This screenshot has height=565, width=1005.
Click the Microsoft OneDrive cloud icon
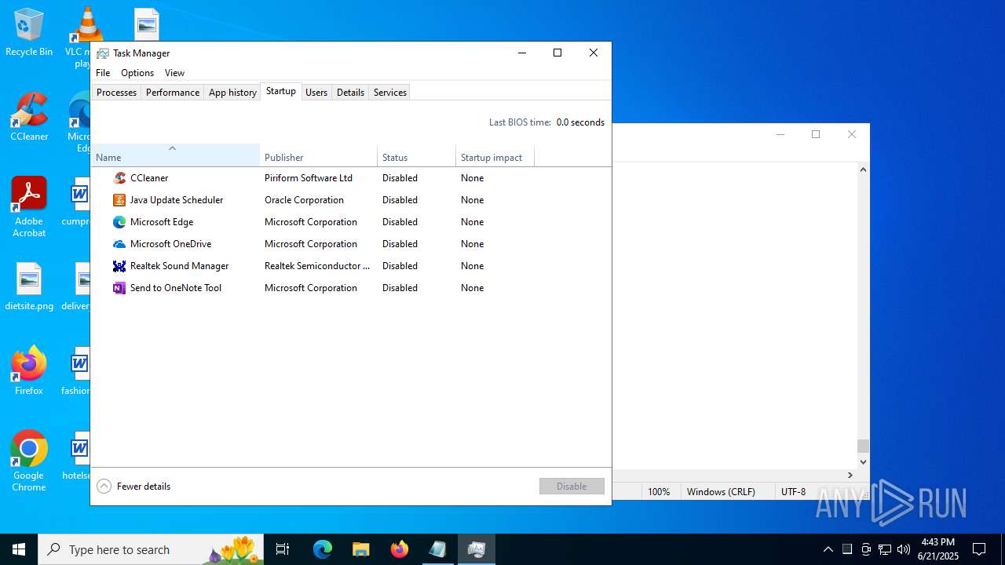[119, 244]
